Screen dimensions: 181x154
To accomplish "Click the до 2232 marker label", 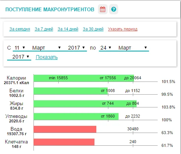I will click(x=132, y=116).
